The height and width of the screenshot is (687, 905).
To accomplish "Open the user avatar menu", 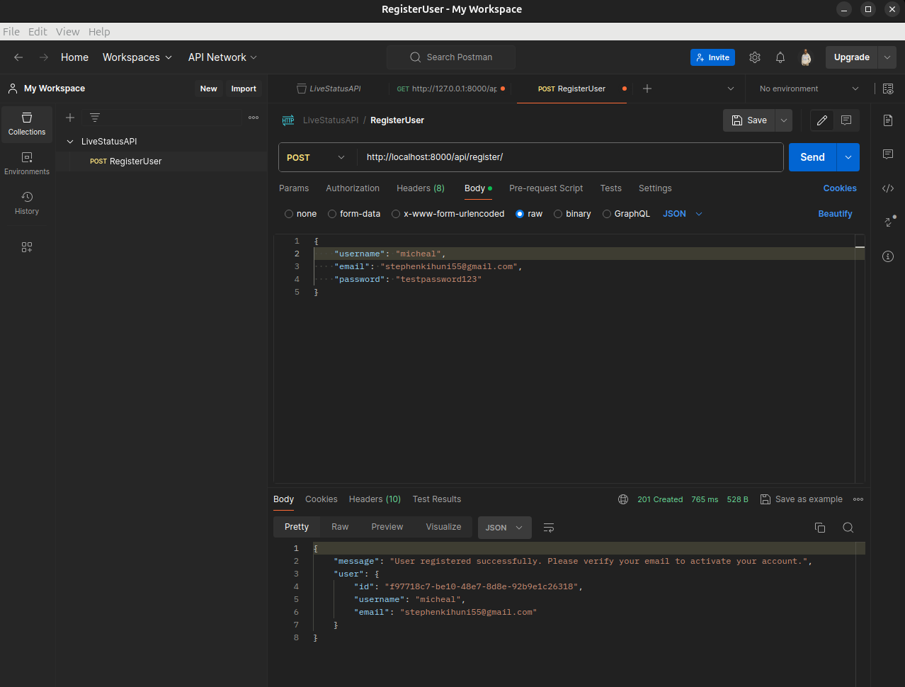I will [806, 57].
